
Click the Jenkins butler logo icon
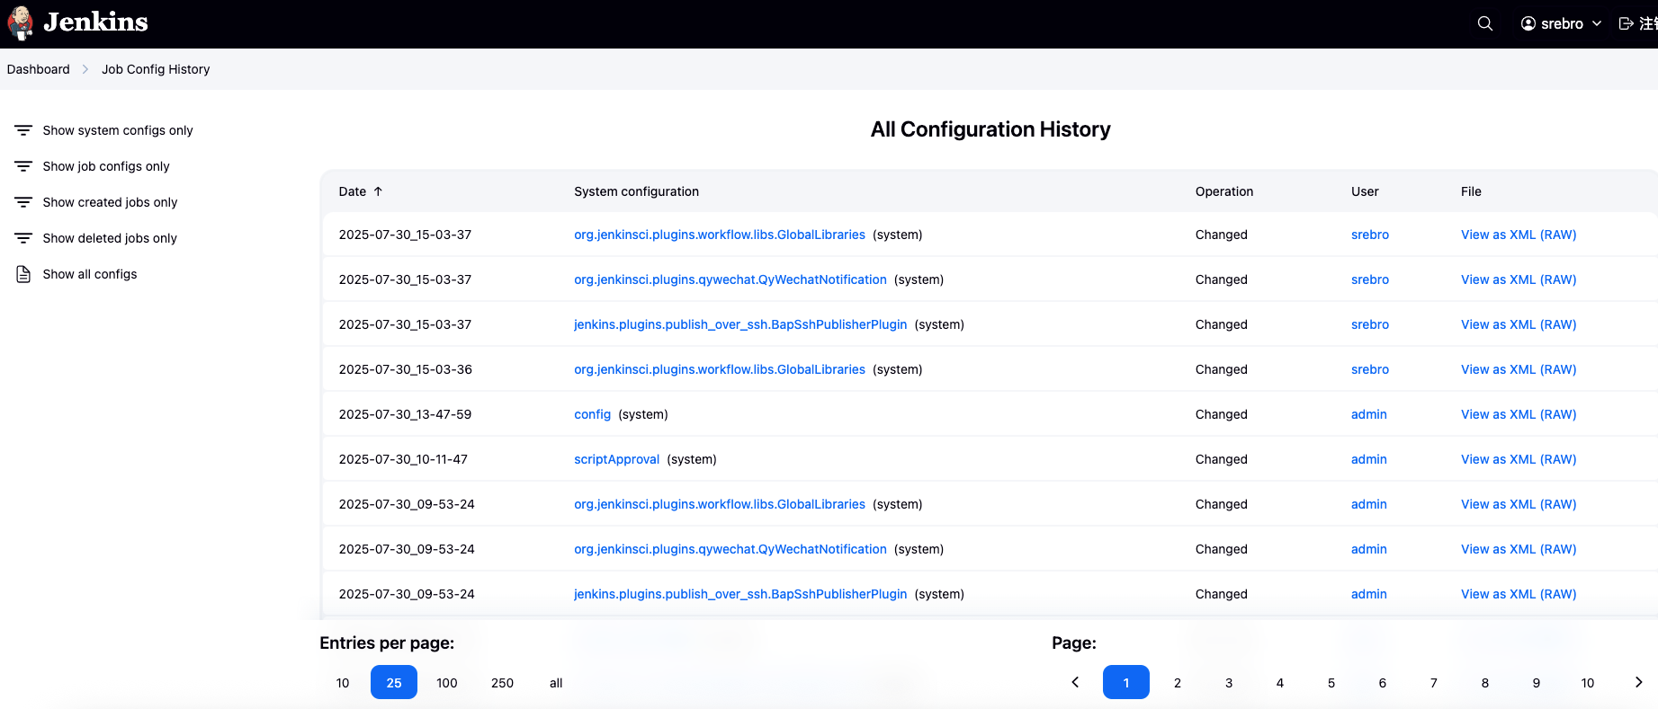pos(20,23)
